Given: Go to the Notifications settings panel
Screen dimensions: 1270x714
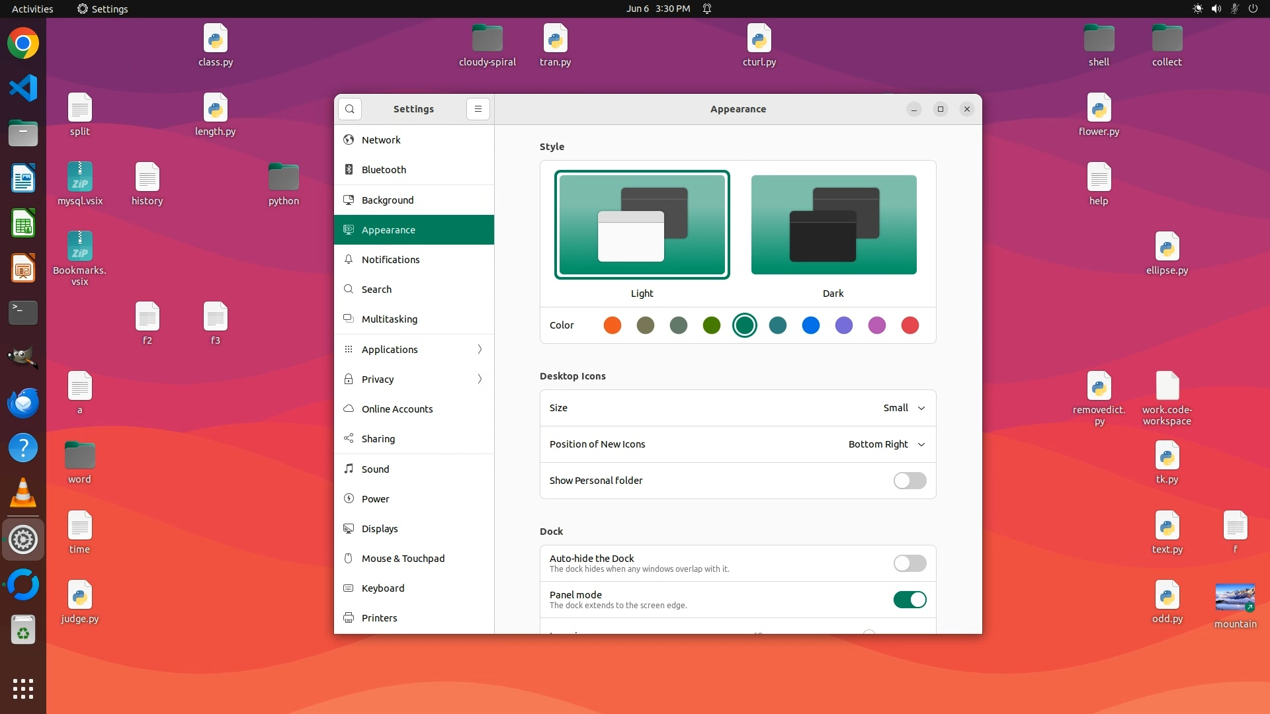Looking at the screenshot, I should tap(390, 260).
